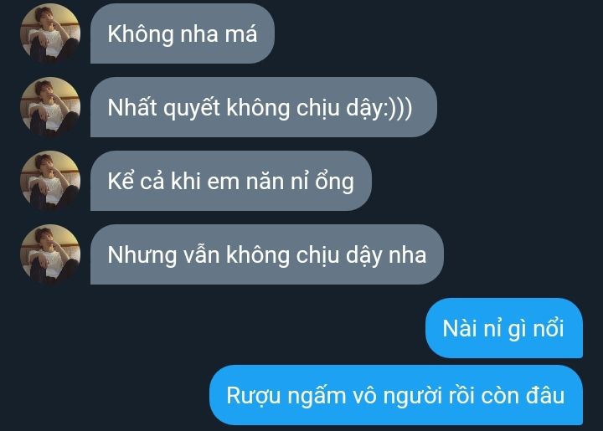The height and width of the screenshot is (431, 603).
Task: Tap the word "Nài" in the short blue bubble
Action: click(x=459, y=329)
